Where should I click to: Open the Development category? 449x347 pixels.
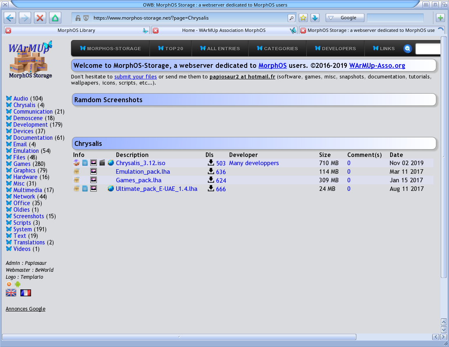point(30,125)
